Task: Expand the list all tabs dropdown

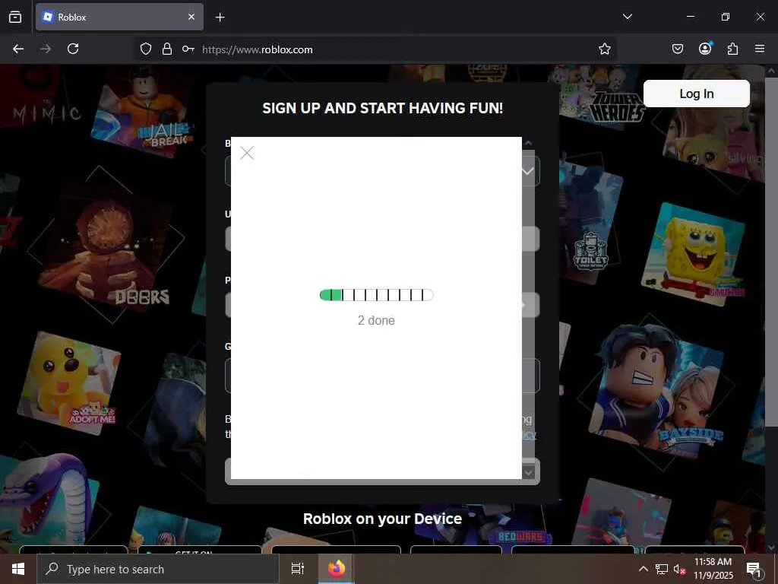Action: 628,17
